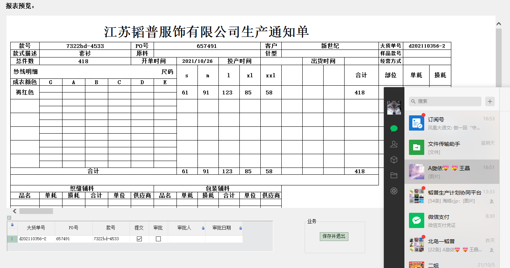Click the left arrow of horizontal scrollbar
Image resolution: width=510 pixels, height=268 pixels.
click(14, 211)
